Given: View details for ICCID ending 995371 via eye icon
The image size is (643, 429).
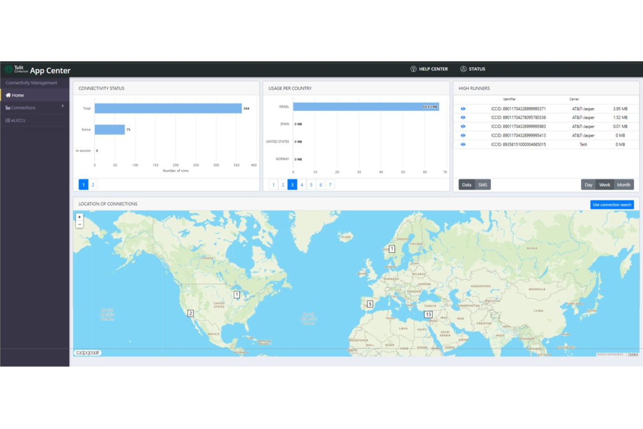Looking at the screenshot, I should click(463, 109).
